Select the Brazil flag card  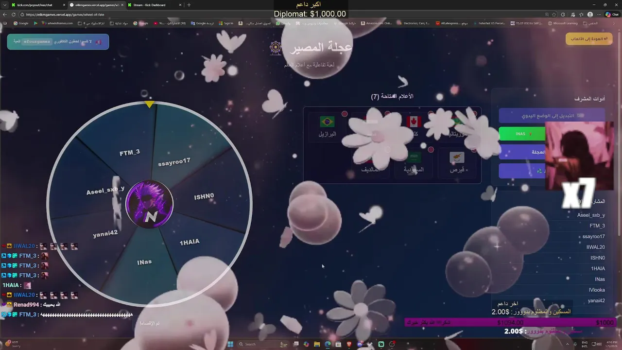[x=327, y=126]
